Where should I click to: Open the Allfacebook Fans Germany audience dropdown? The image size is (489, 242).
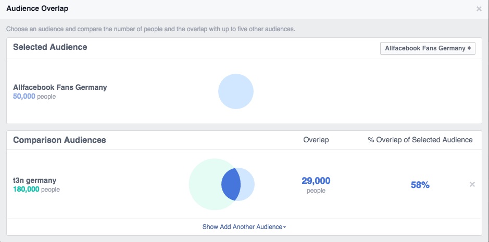428,48
